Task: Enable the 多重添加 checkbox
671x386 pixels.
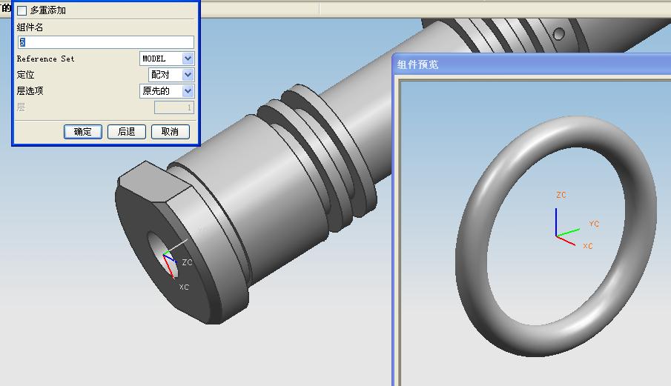Action: click(x=22, y=10)
